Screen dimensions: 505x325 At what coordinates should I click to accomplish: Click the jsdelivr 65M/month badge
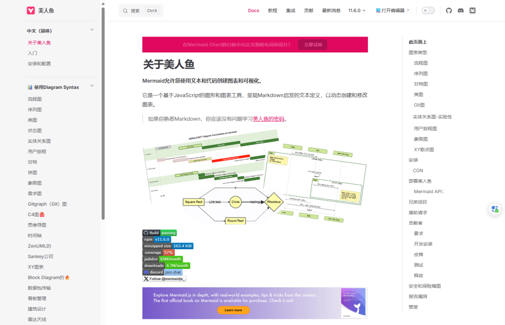click(163, 259)
